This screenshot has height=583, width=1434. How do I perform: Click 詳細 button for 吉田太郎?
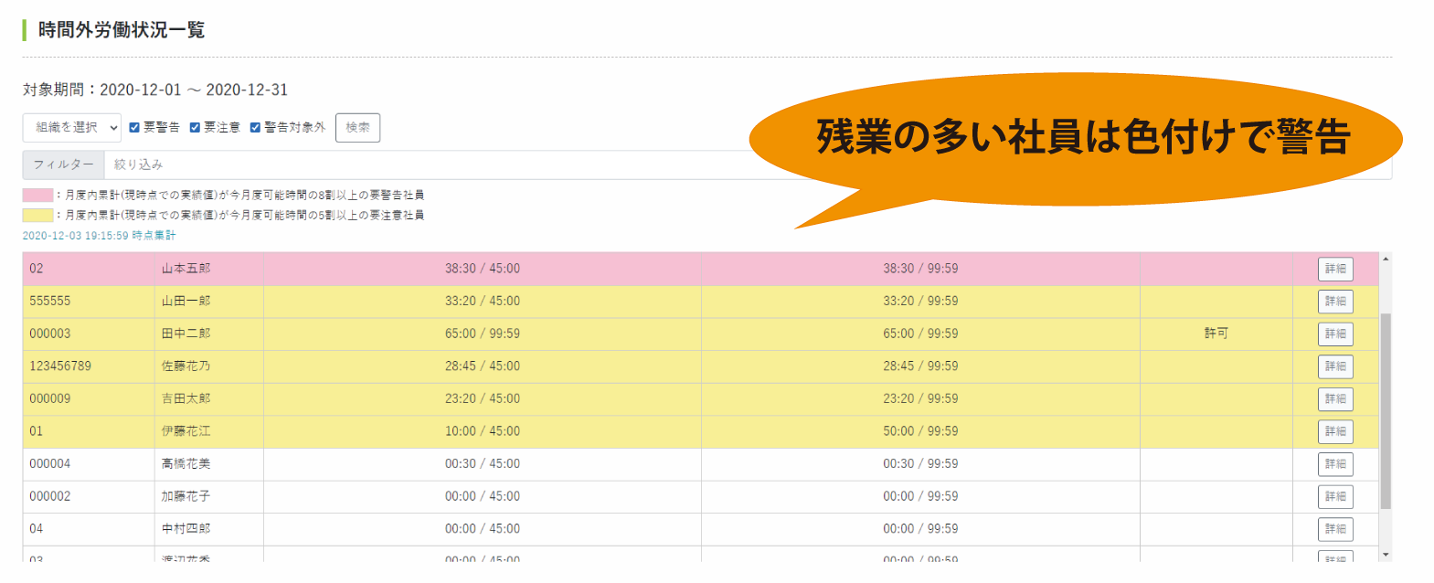point(1334,399)
